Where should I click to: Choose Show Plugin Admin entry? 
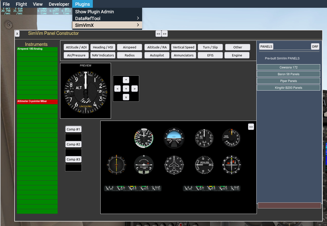[107, 12]
